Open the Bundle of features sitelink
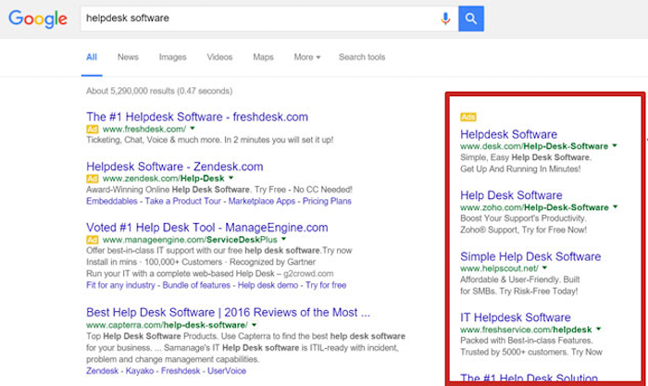 (x=196, y=285)
